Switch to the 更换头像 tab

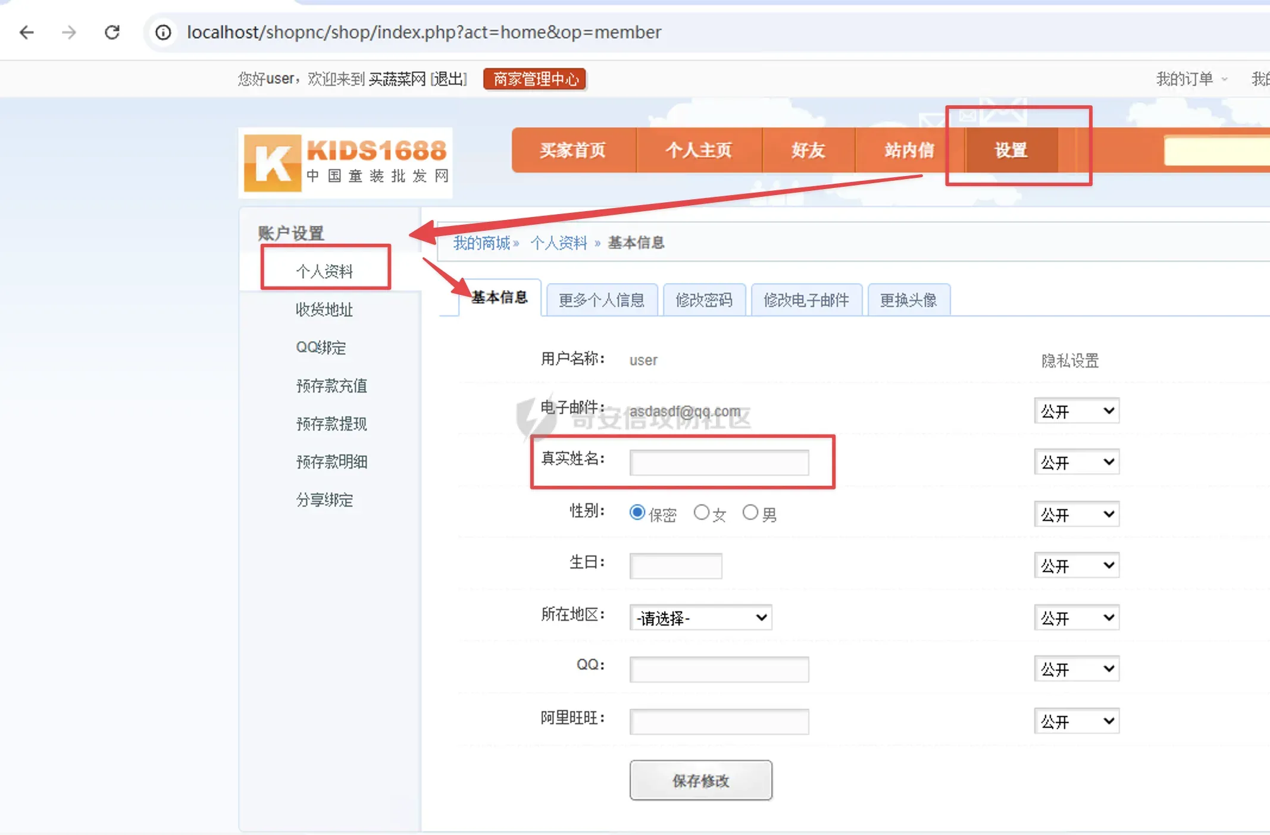[909, 300]
